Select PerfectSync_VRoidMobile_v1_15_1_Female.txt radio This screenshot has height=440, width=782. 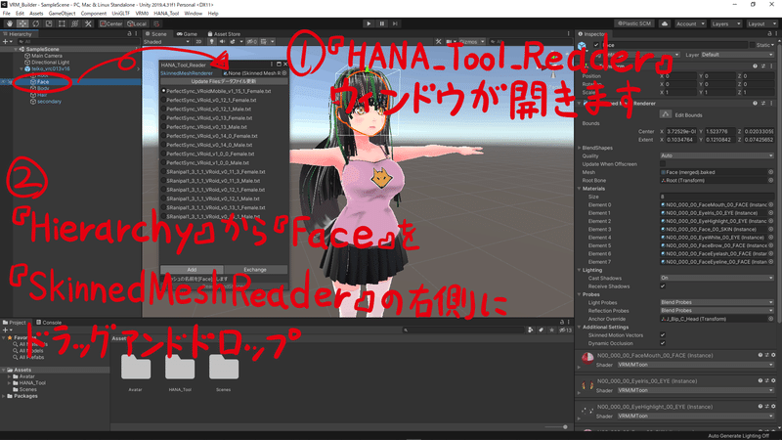(163, 91)
